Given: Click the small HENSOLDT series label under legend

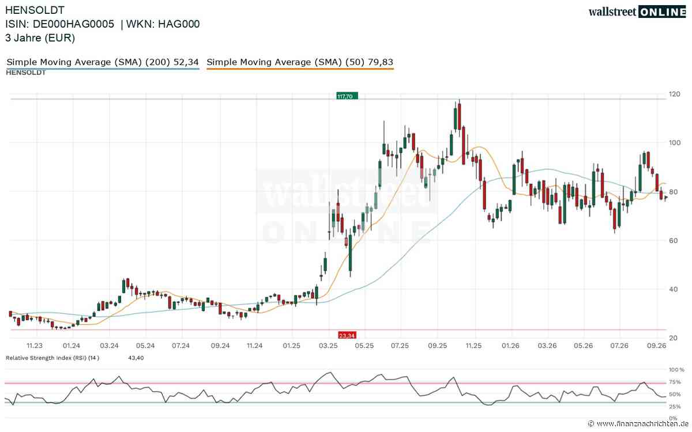Looking at the screenshot, I should pyautogui.click(x=26, y=73).
